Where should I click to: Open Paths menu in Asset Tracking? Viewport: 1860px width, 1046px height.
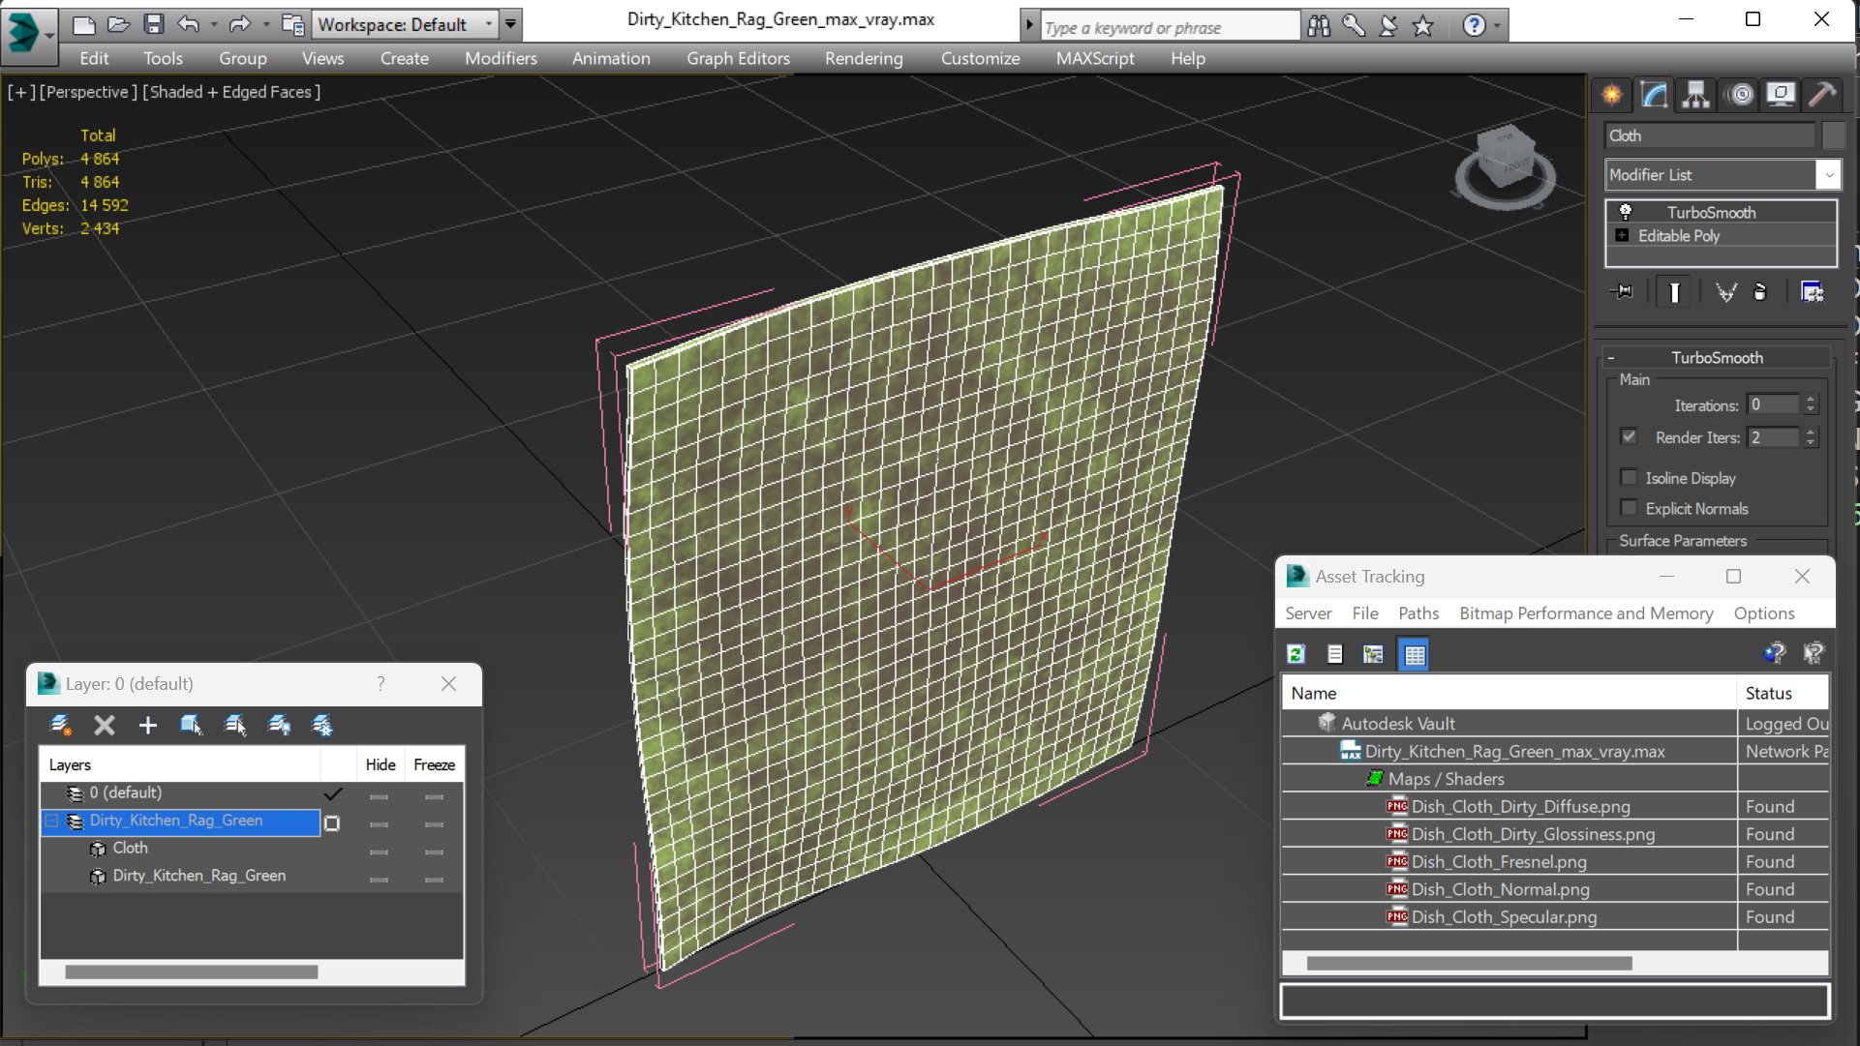[1418, 613]
